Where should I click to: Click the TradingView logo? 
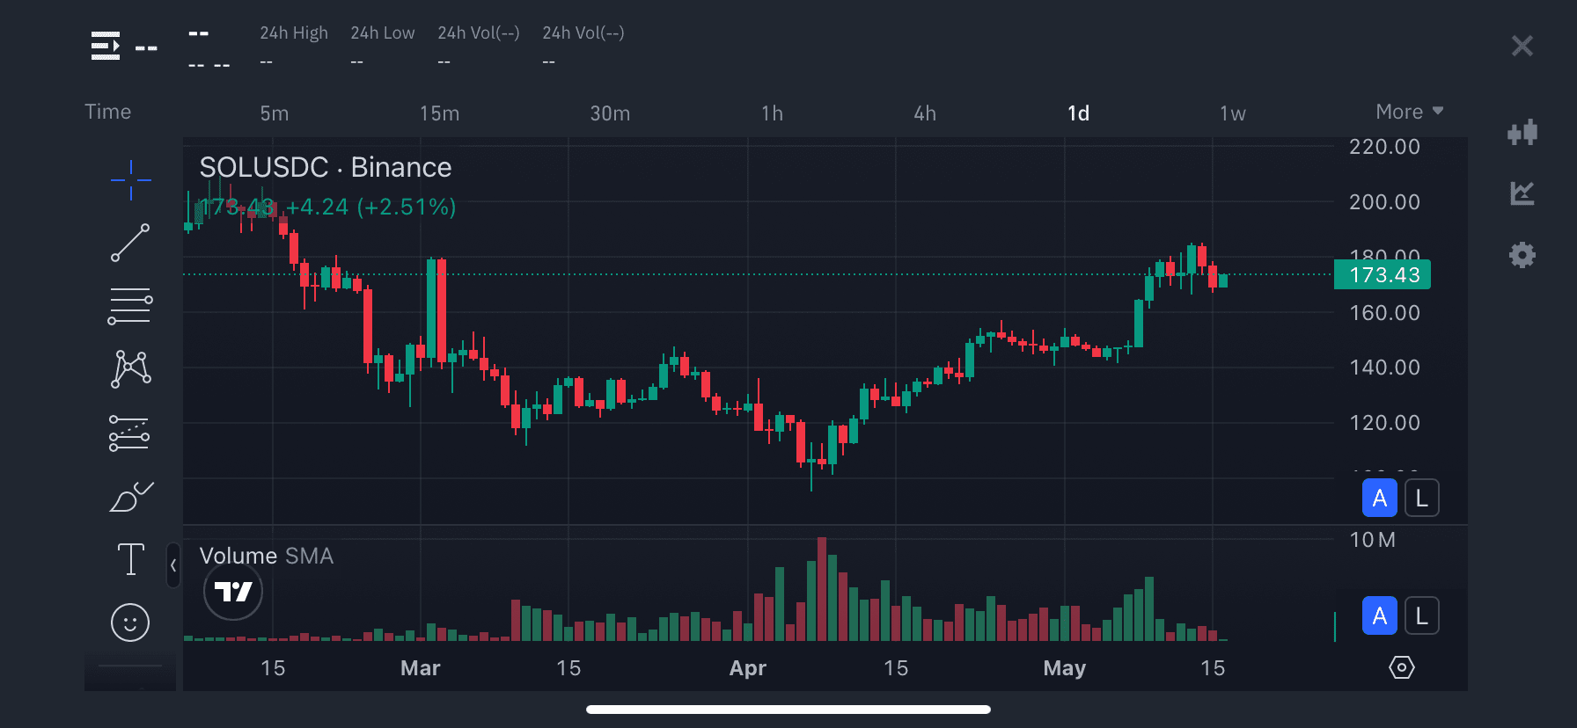(x=233, y=592)
